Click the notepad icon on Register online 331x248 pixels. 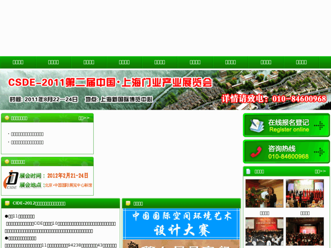tap(257, 126)
